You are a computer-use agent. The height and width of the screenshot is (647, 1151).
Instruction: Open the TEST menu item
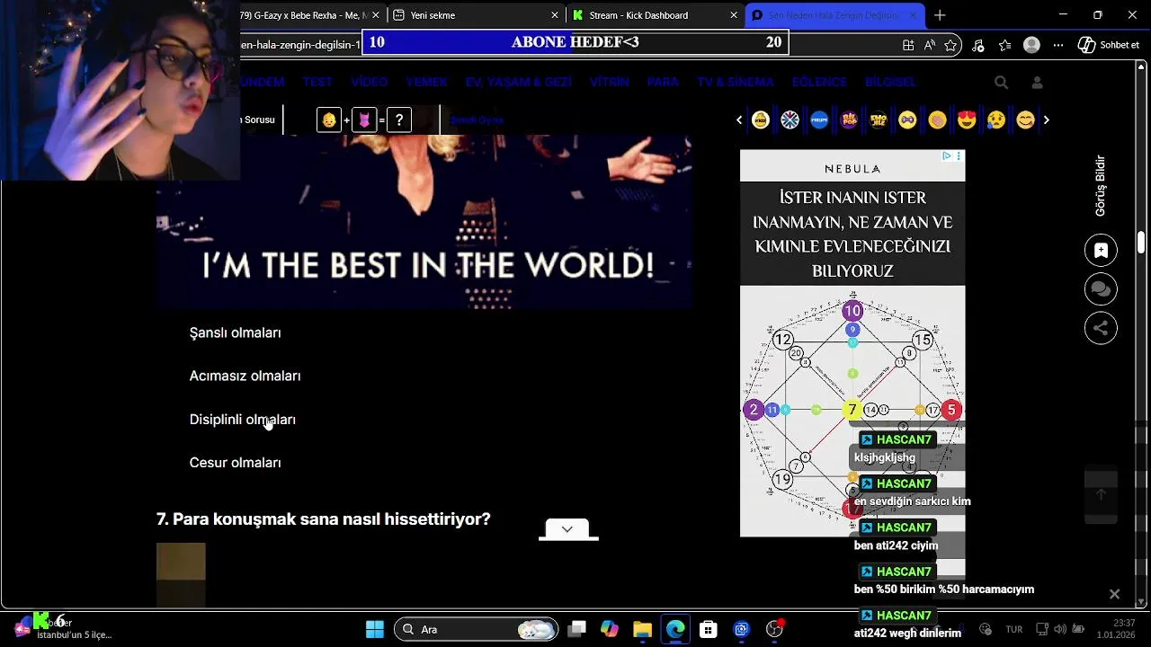pos(317,82)
